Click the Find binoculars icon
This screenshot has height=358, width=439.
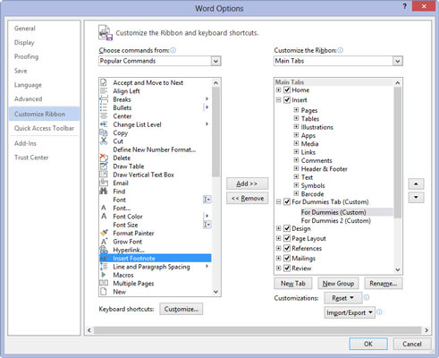tap(104, 192)
